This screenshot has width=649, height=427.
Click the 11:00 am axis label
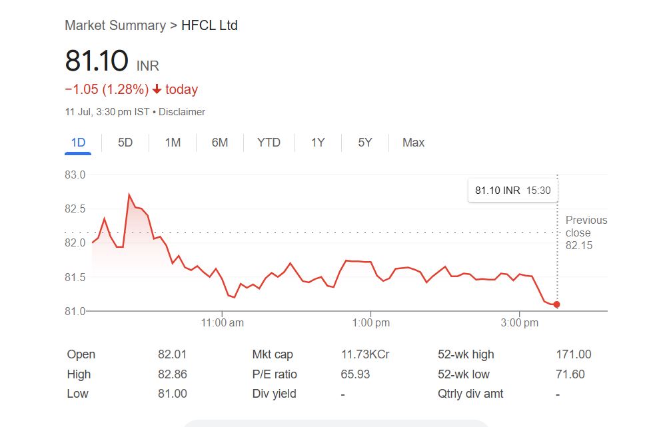click(223, 323)
